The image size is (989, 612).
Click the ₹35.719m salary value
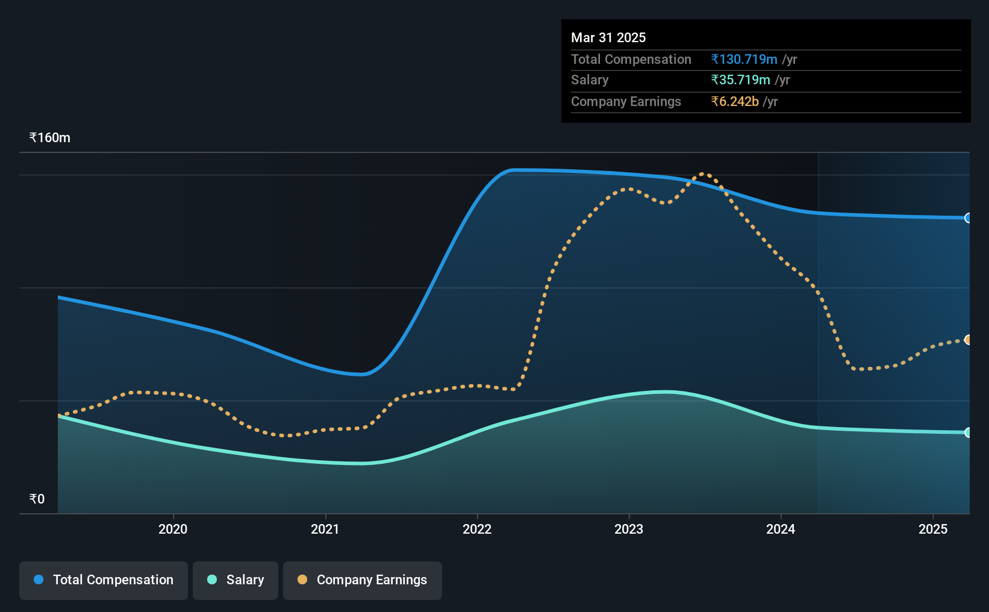pos(740,80)
